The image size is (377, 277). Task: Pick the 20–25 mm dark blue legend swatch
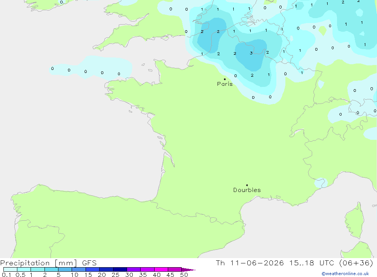[106, 269]
